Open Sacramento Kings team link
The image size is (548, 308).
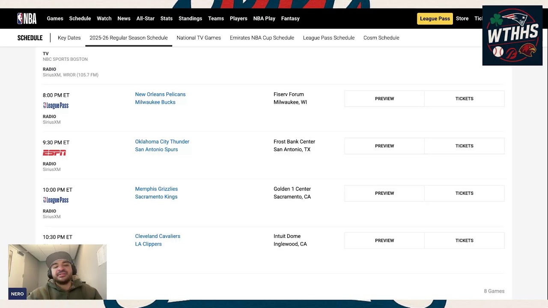(x=156, y=197)
